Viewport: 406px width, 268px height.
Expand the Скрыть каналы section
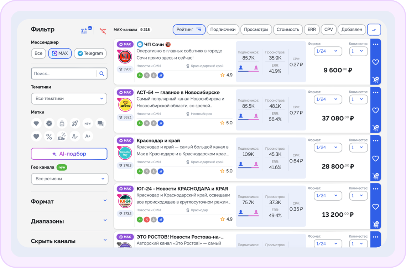coord(69,241)
